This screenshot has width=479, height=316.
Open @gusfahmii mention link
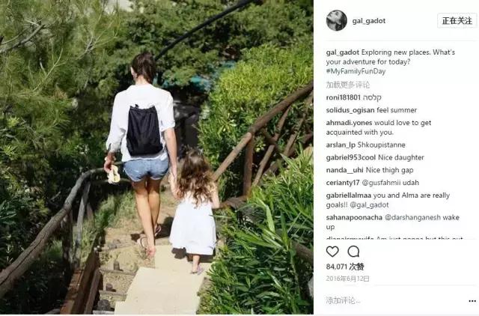pyautogui.click(x=381, y=183)
